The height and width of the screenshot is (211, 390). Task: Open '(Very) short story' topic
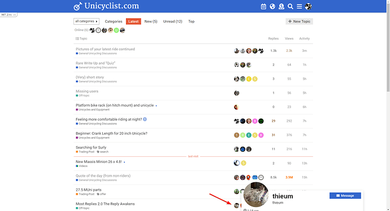click(x=90, y=77)
